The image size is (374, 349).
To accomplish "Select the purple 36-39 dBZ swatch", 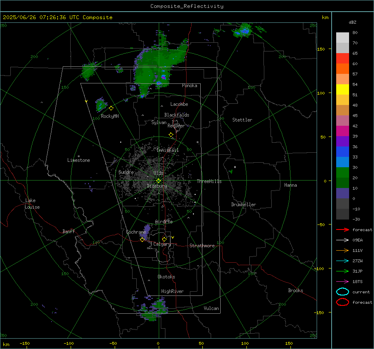I will [x=342, y=142].
